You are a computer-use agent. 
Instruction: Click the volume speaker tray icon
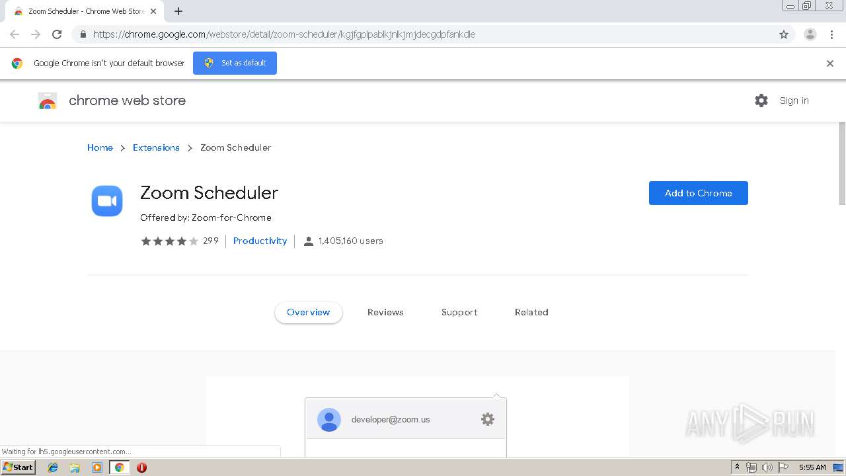click(x=767, y=467)
